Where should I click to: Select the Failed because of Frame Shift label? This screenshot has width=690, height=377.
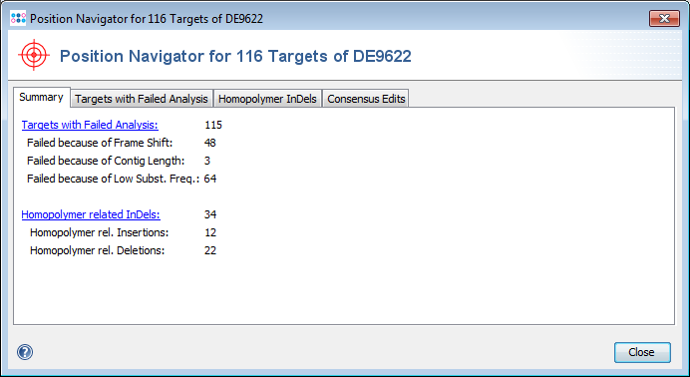pos(100,143)
